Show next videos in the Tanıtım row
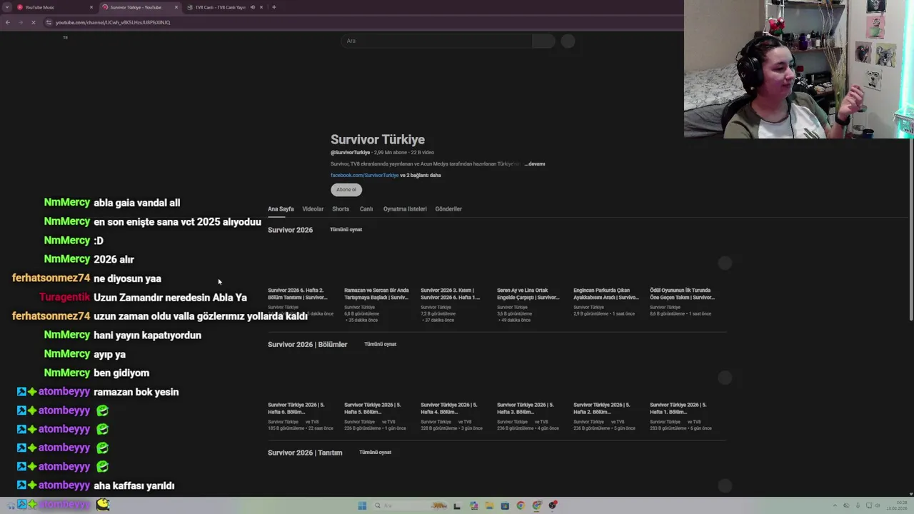Viewport: 914px width, 514px height. pyautogui.click(x=725, y=486)
